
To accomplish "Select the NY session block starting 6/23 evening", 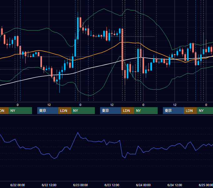I will pos(146,111).
